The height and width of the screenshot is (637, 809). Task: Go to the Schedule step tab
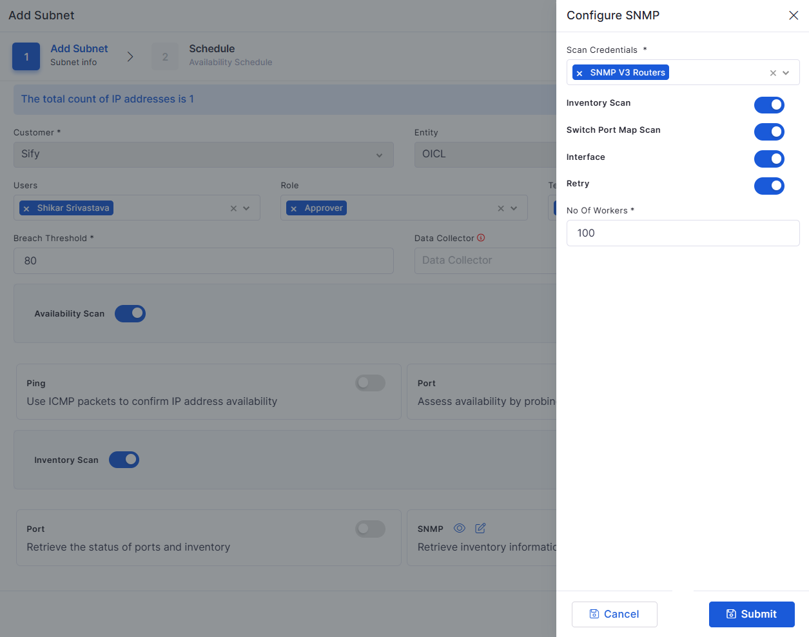point(212,55)
